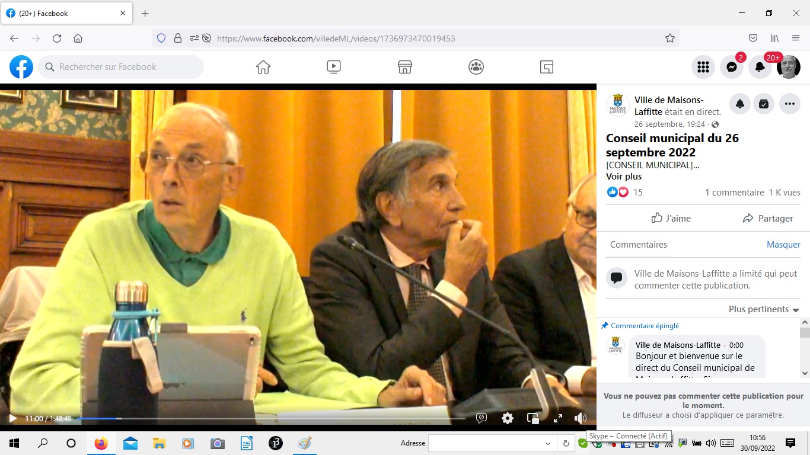This screenshot has height=455, width=810.
Task: Open Facebook Messenger chats
Action: point(732,67)
